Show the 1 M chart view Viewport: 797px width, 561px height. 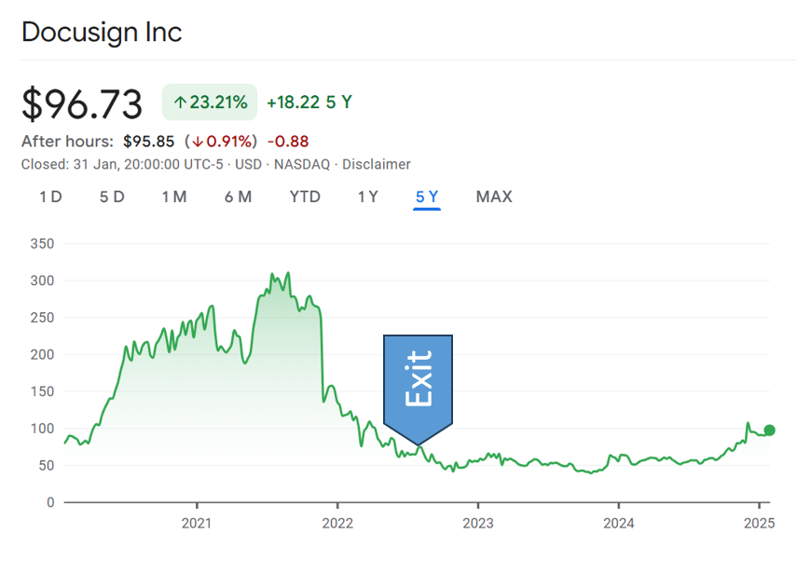point(174,197)
